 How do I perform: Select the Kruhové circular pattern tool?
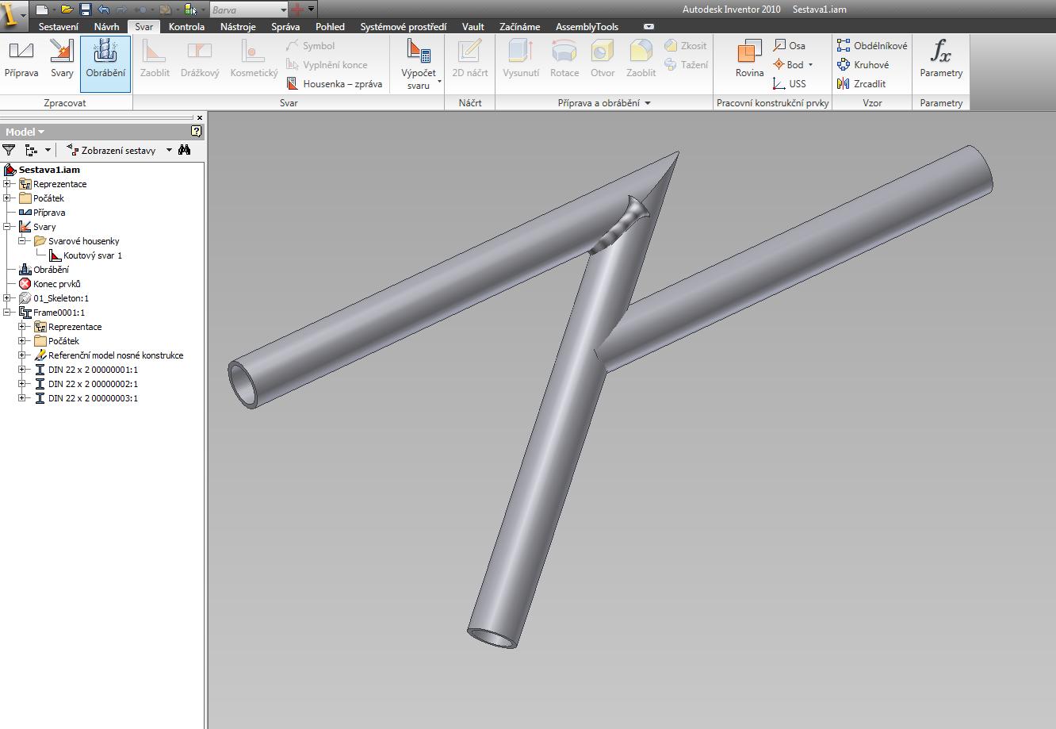[x=863, y=65]
